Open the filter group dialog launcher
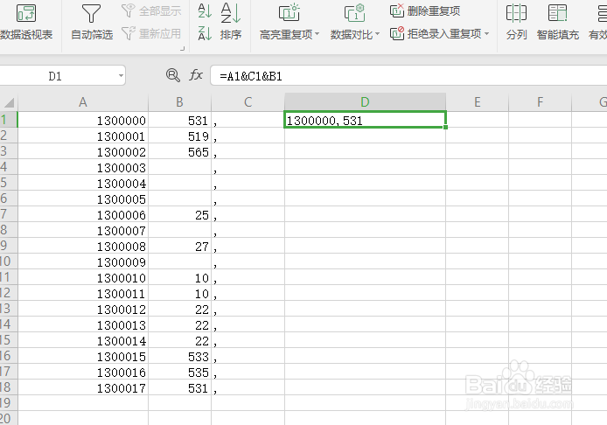The height and width of the screenshot is (425, 607). (182, 49)
